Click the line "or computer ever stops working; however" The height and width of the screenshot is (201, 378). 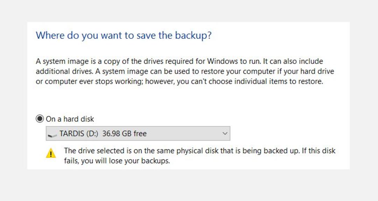pyautogui.click(x=179, y=82)
